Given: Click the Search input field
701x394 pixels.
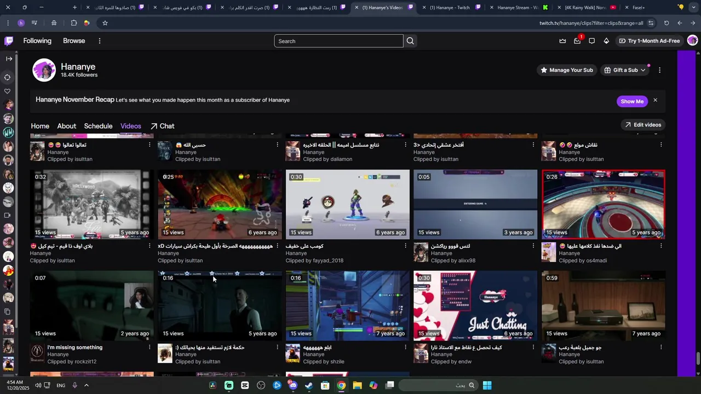Looking at the screenshot, I should (x=338, y=41).
